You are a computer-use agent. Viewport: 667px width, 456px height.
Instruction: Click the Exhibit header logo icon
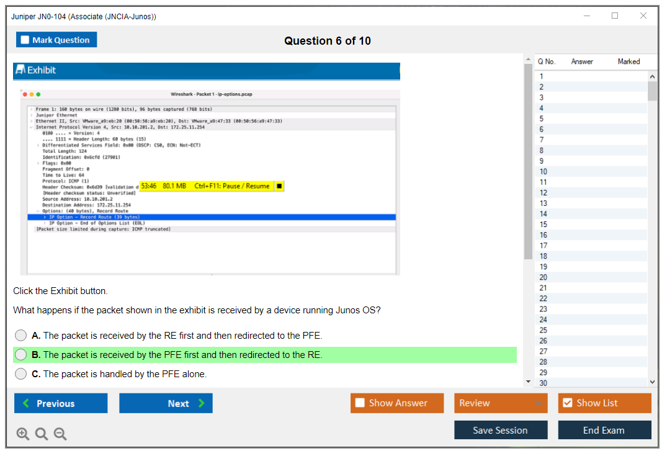20,70
